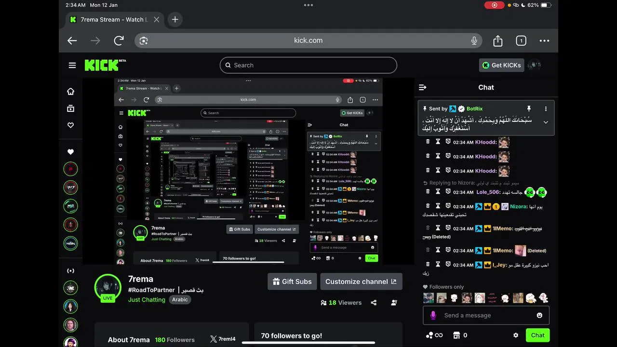Image resolution: width=617 pixels, height=347 pixels.
Task: Tap the voice search microphone in the address bar
Action: click(474, 40)
